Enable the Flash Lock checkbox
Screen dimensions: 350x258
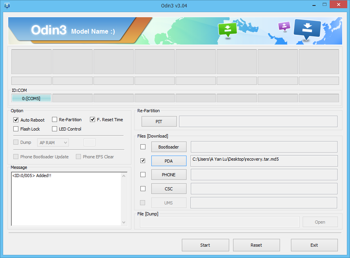16,129
